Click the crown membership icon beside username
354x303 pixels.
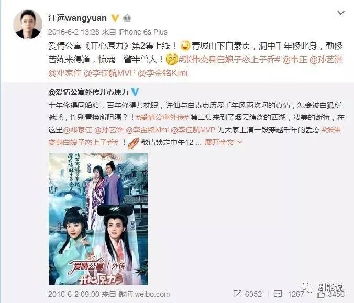(x=127, y=18)
